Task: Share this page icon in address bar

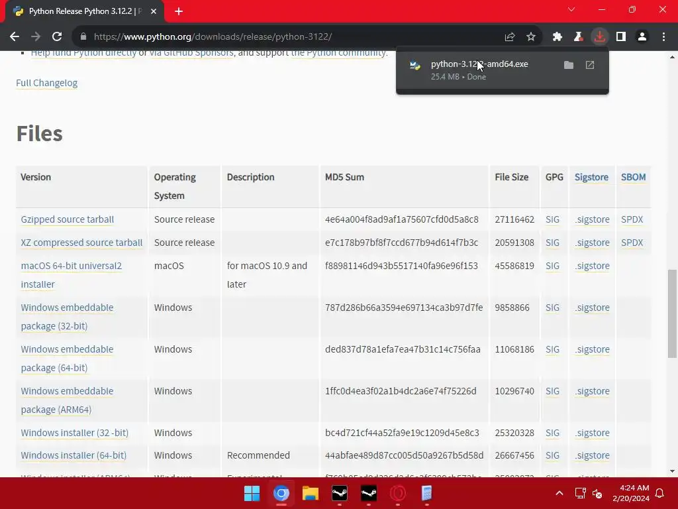Action: point(510,37)
